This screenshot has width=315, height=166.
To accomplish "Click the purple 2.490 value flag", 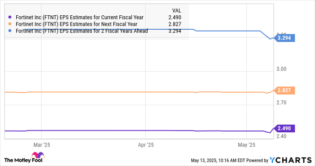I will (284, 128).
